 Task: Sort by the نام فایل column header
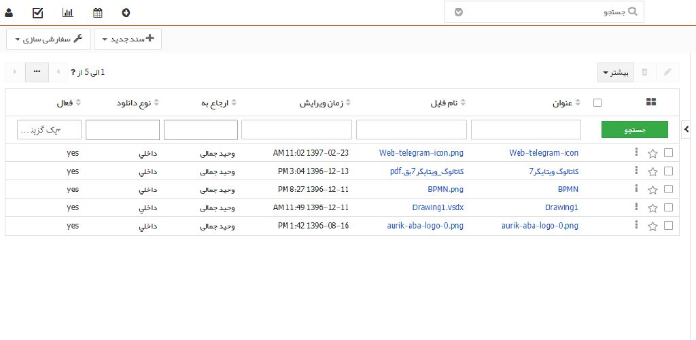pyautogui.click(x=445, y=103)
